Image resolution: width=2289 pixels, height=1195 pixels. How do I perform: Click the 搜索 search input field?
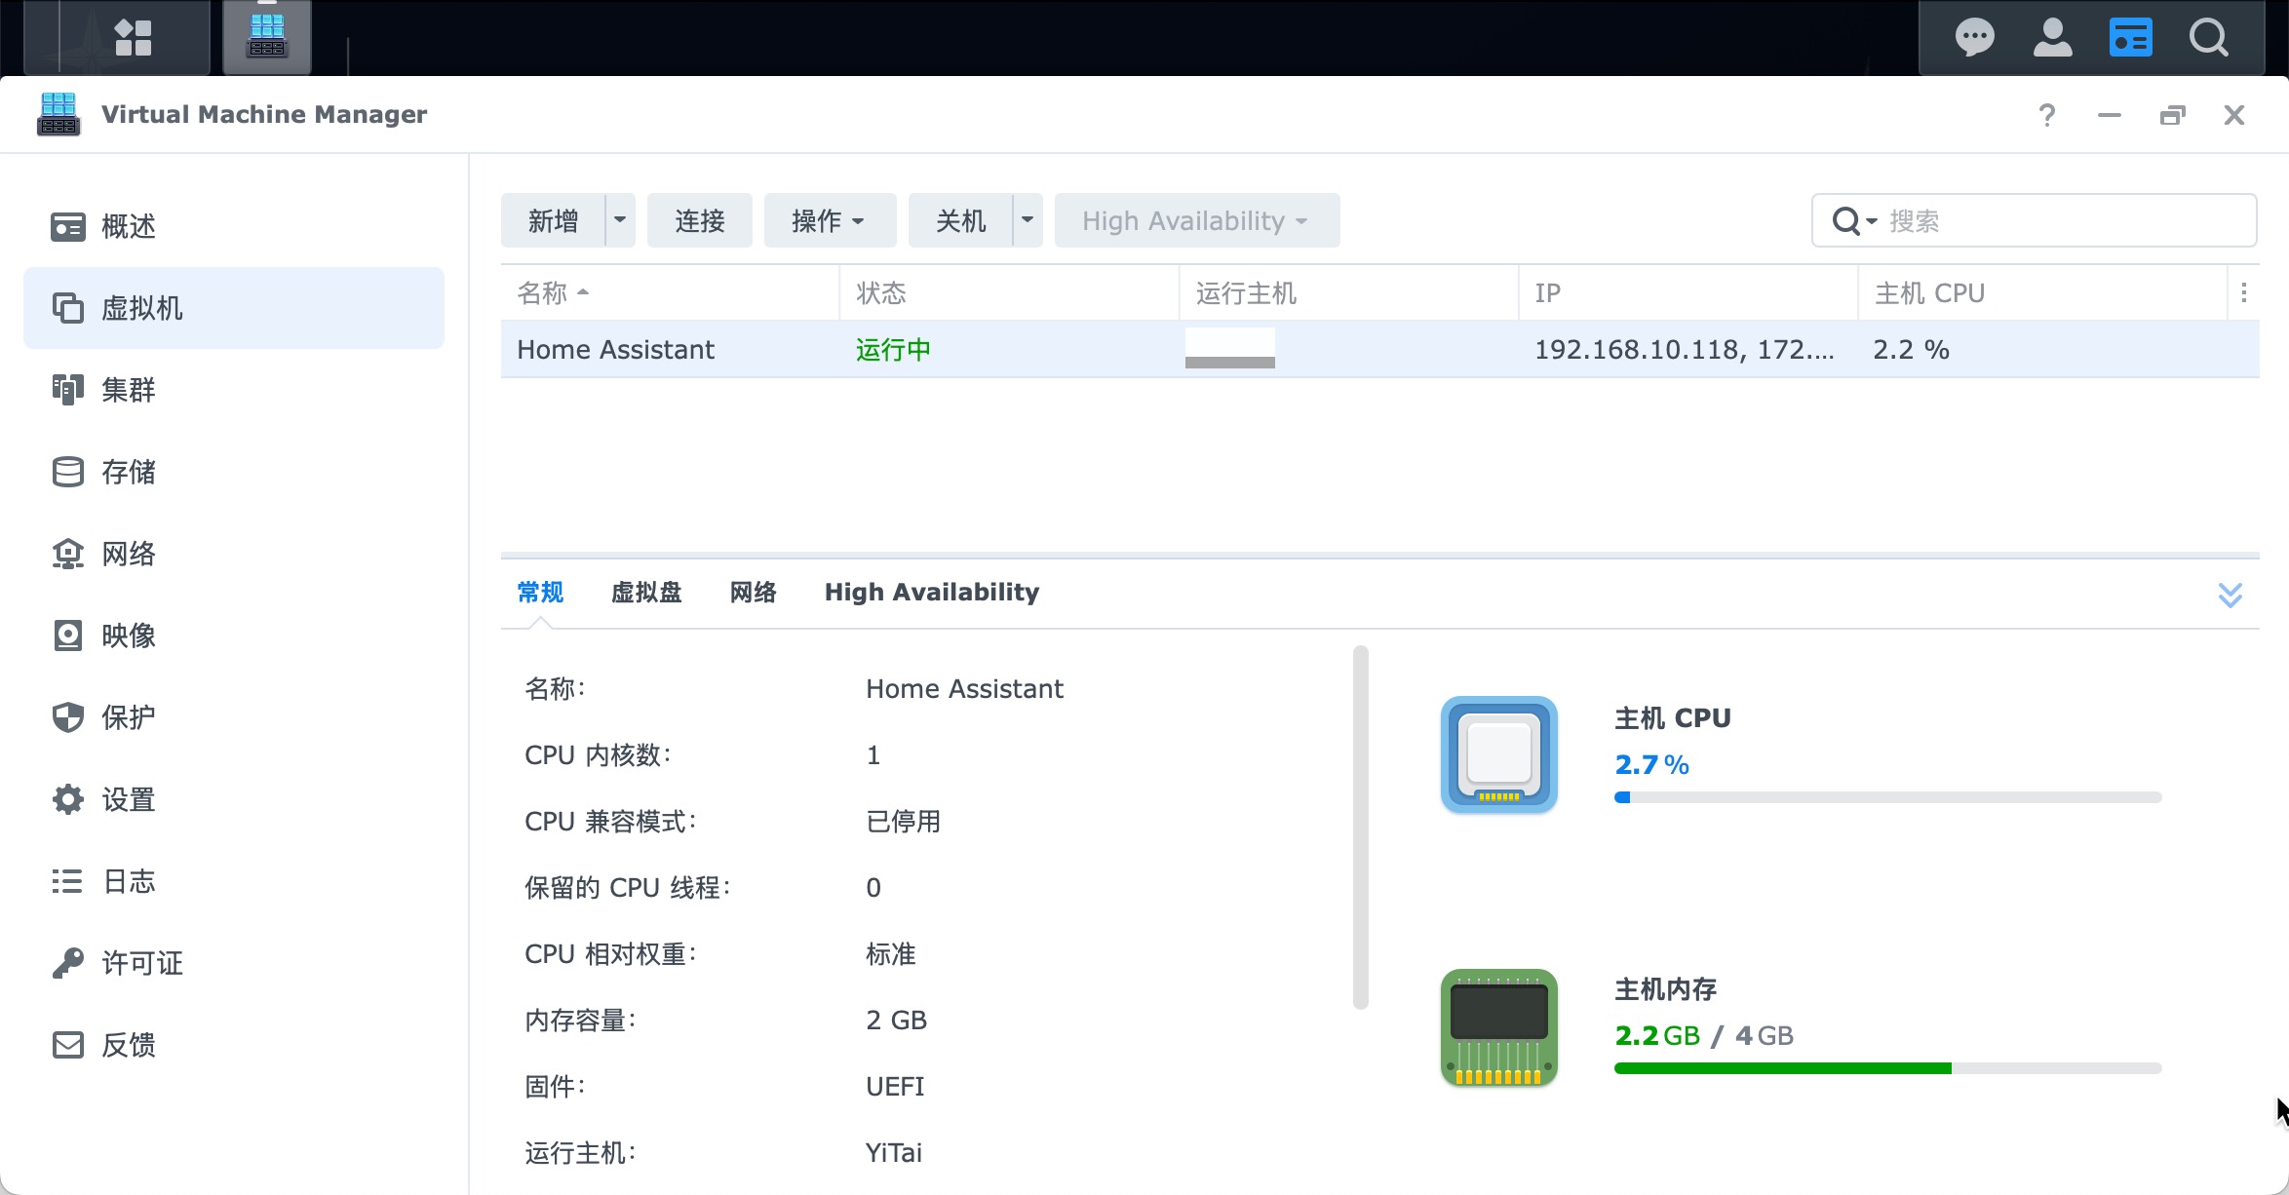(2057, 220)
